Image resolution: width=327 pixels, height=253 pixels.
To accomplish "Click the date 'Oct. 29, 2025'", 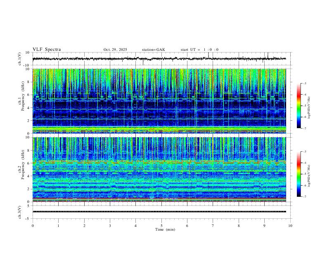I will tap(115, 50).
